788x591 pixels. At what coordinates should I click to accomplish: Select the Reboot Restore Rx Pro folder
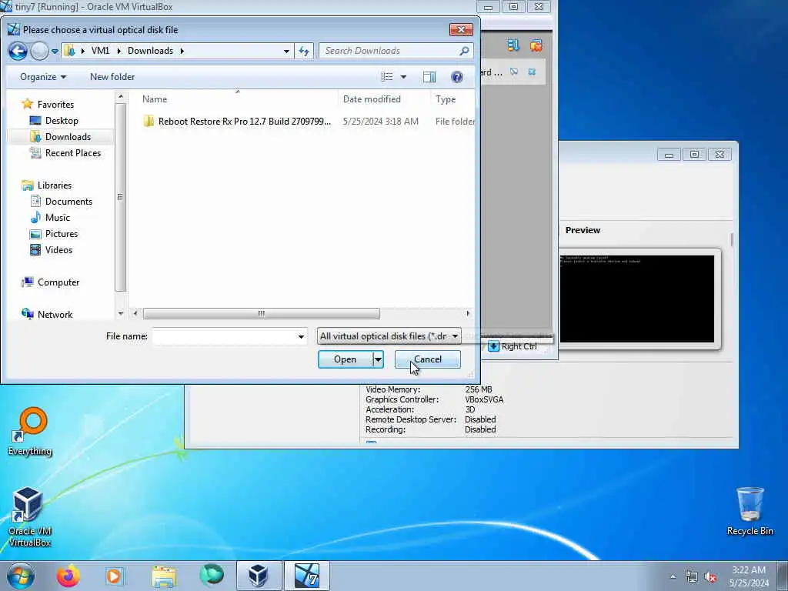[244, 122]
